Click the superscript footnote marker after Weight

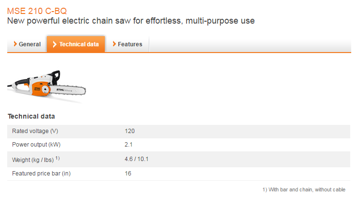click(57, 157)
